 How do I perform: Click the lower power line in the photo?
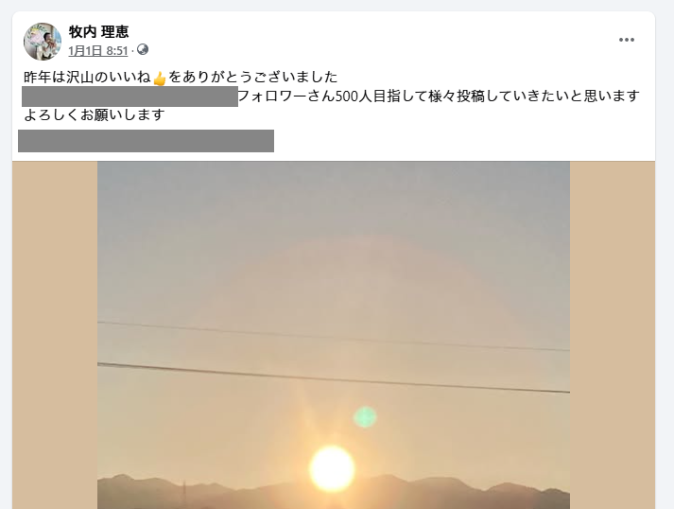click(x=334, y=377)
